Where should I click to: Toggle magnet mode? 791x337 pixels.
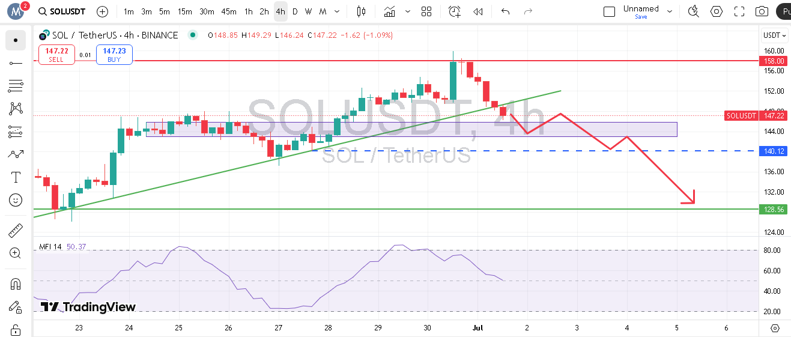pyautogui.click(x=16, y=284)
